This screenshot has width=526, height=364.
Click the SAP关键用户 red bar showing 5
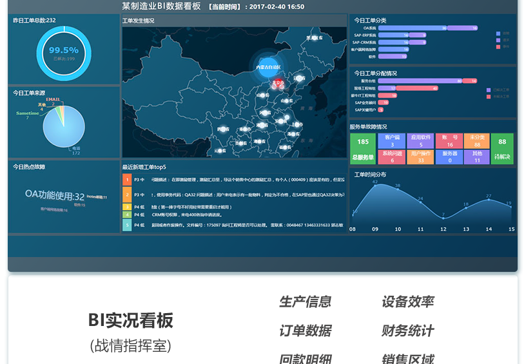click(x=381, y=110)
